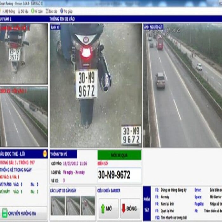
Task: Select the middle recent vehicle thumbnail
Action: [72, 206]
